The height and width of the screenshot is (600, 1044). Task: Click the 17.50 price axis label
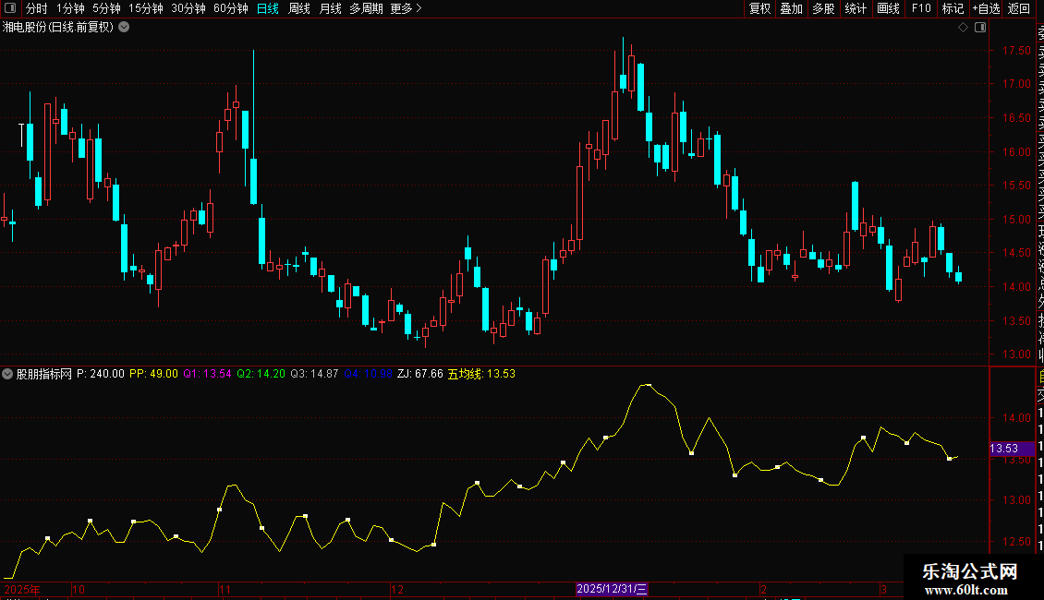(x=1016, y=51)
